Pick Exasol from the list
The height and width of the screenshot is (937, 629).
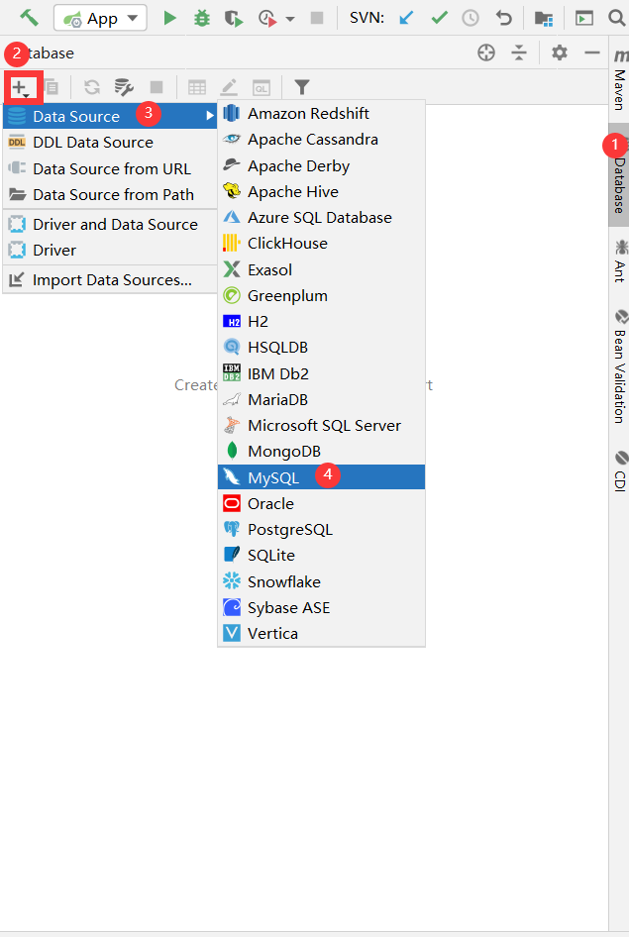pos(321,269)
